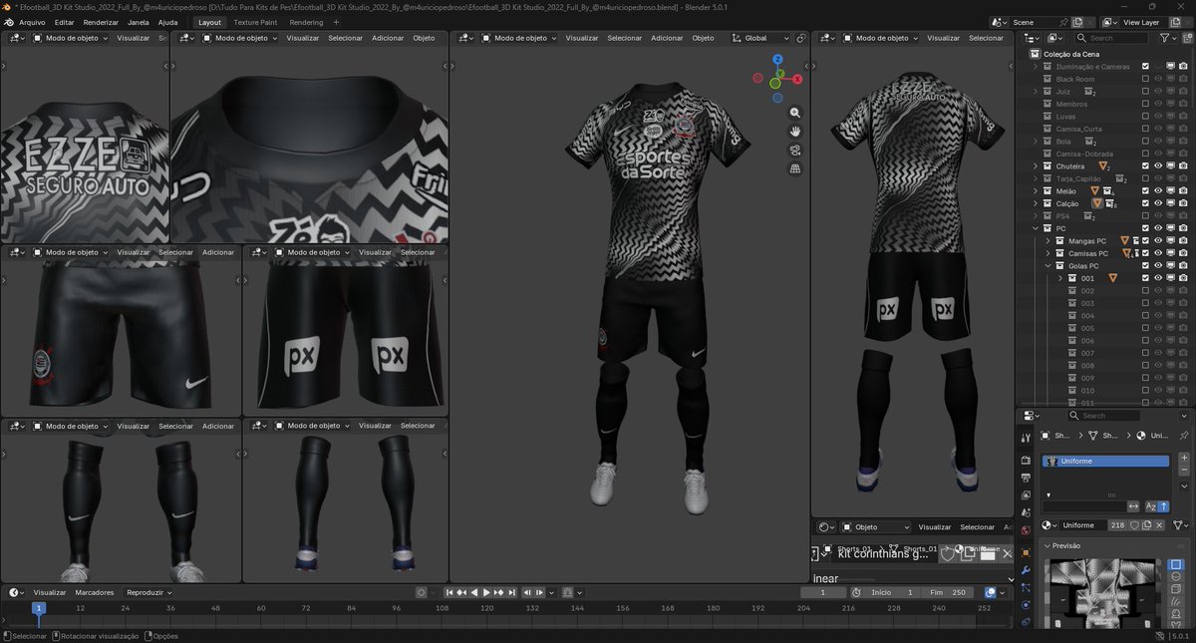This screenshot has height=643, width=1196.
Task: Hide Mangas PC collection eye icon
Action: [1158, 240]
